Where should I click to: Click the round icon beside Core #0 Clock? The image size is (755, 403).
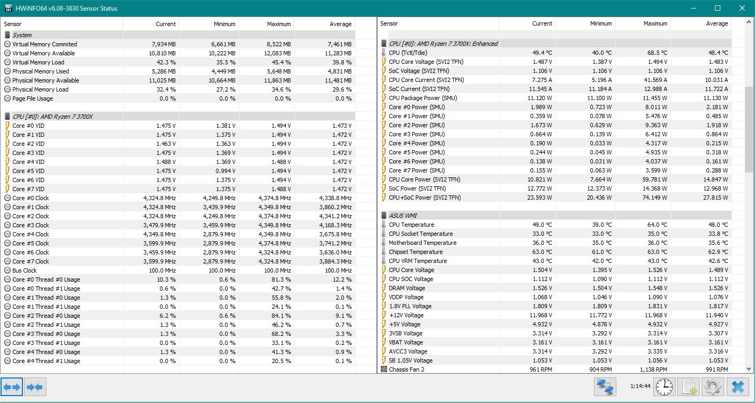coord(7,198)
